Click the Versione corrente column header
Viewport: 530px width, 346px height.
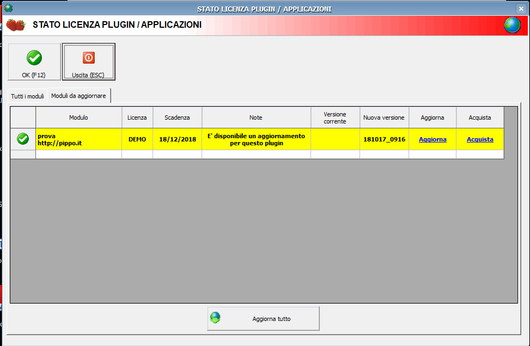[336, 118]
